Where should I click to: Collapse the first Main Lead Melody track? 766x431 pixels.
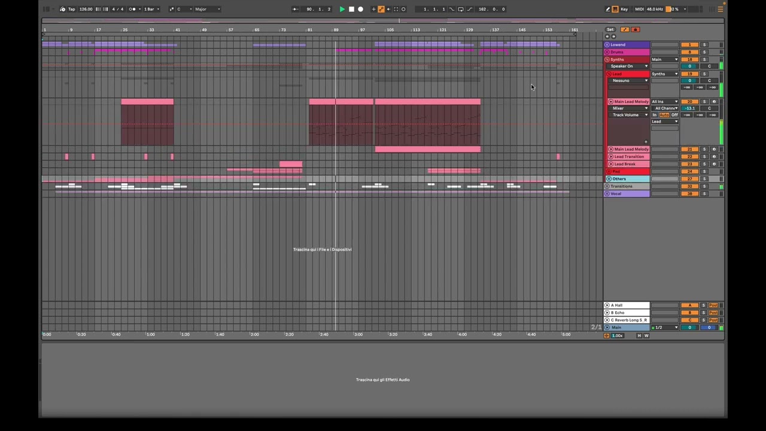611,102
